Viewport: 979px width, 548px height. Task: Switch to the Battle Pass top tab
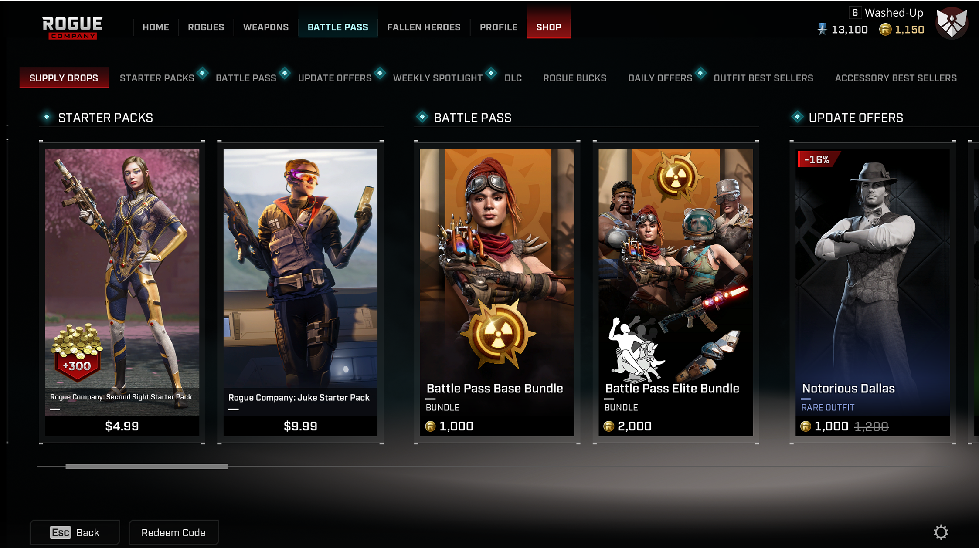338,27
